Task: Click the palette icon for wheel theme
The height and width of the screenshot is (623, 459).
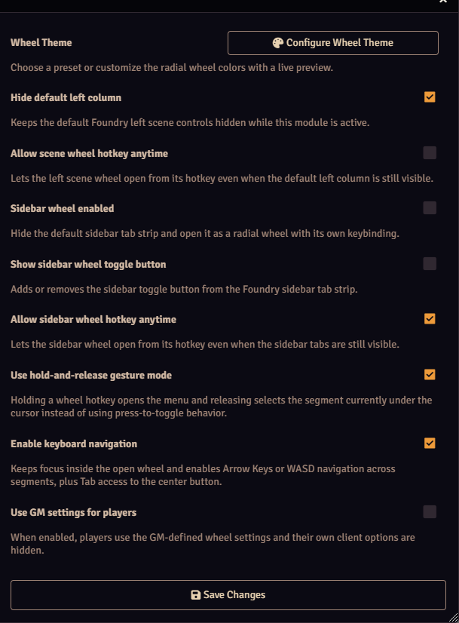Action: coord(277,43)
